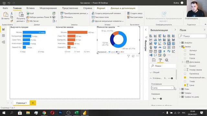Viewport: 207px width, 116px height.
Task: Select the pie chart visualization icon
Action: pos(164,43)
